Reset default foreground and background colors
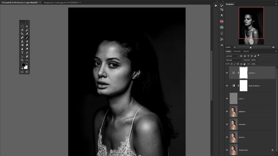This screenshot has height=156, width=278. (22, 68)
